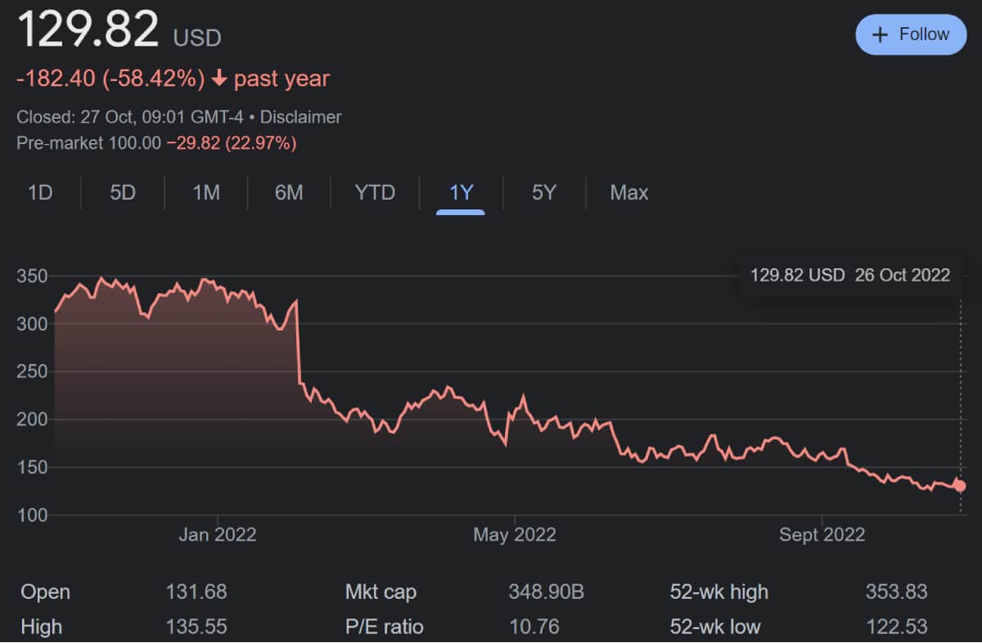982x643 pixels.
Task: Open the Max time range view
Action: pyautogui.click(x=628, y=193)
